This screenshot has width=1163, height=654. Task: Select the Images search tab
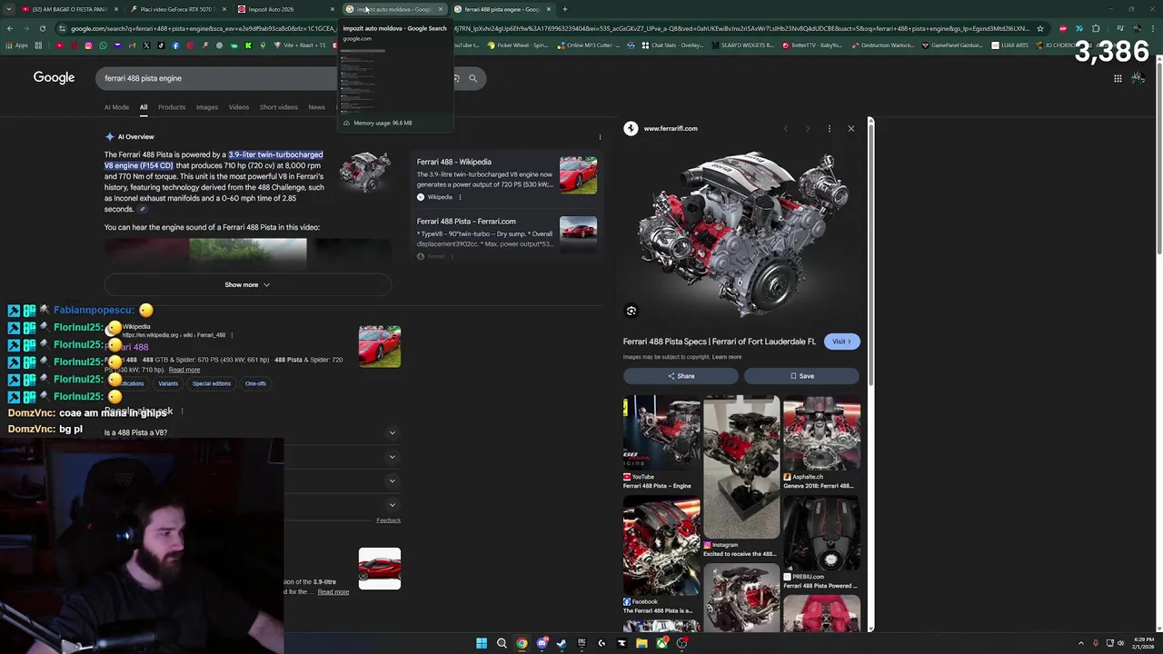point(207,107)
